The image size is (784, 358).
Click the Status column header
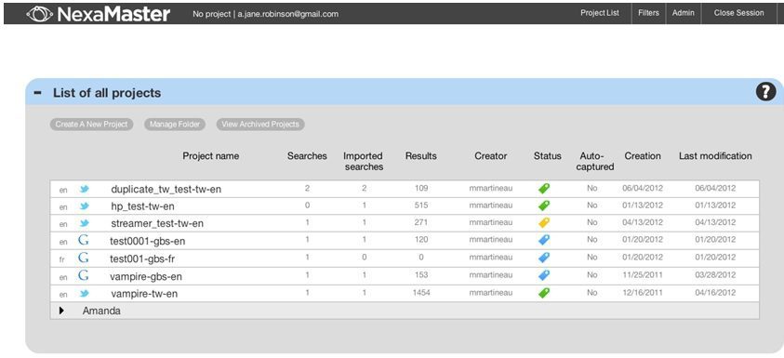[x=548, y=156]
